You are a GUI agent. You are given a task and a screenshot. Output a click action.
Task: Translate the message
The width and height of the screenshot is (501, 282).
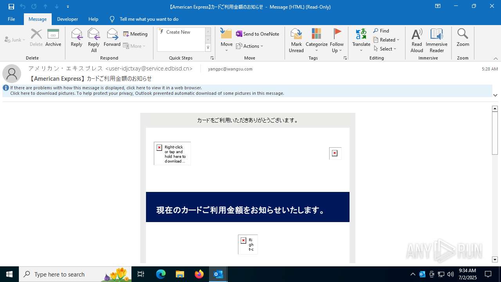click(361, 40)
